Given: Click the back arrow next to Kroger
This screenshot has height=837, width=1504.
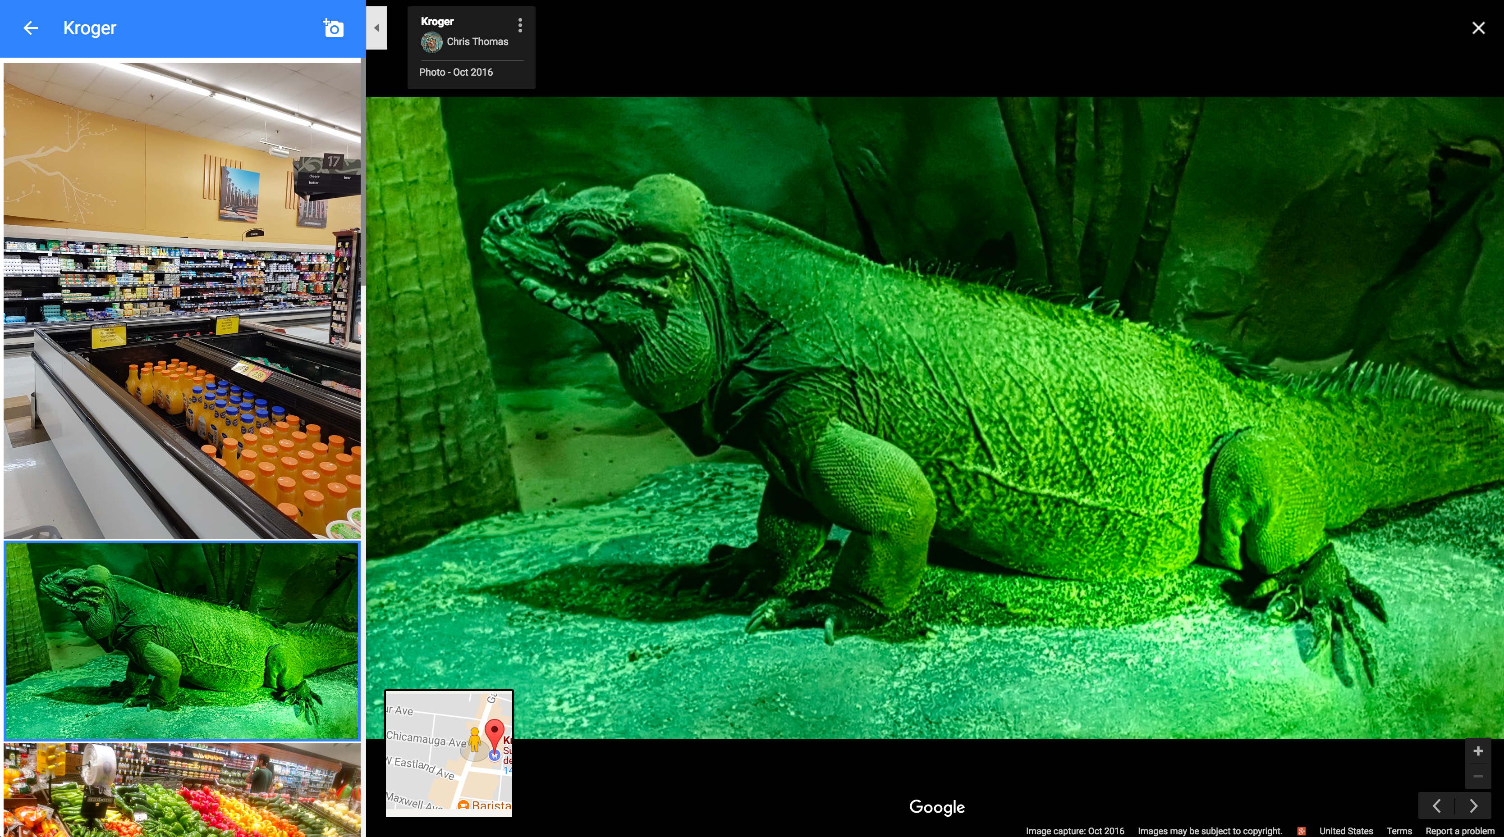Looking at the screenshot, I should (30, 28).
